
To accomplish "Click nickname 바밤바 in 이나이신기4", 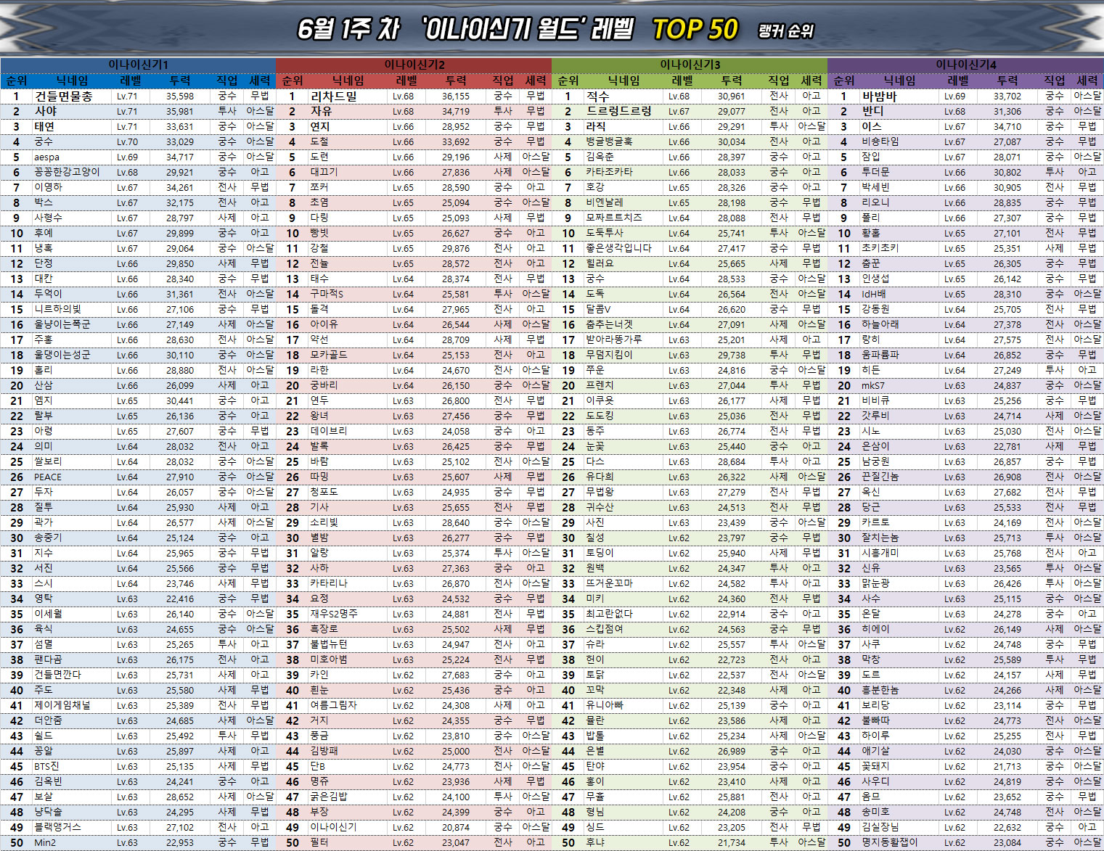I will tap(879, 96).
